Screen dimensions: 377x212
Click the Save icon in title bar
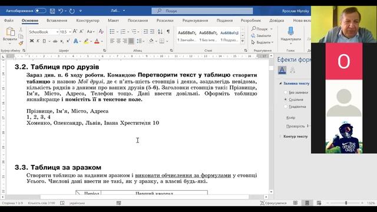point(52,11)
